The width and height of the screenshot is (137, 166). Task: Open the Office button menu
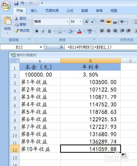click(x=6, y=6)
